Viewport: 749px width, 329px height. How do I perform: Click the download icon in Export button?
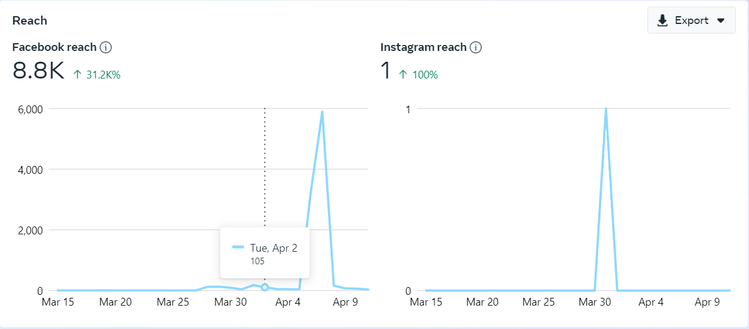click(663, 21)
